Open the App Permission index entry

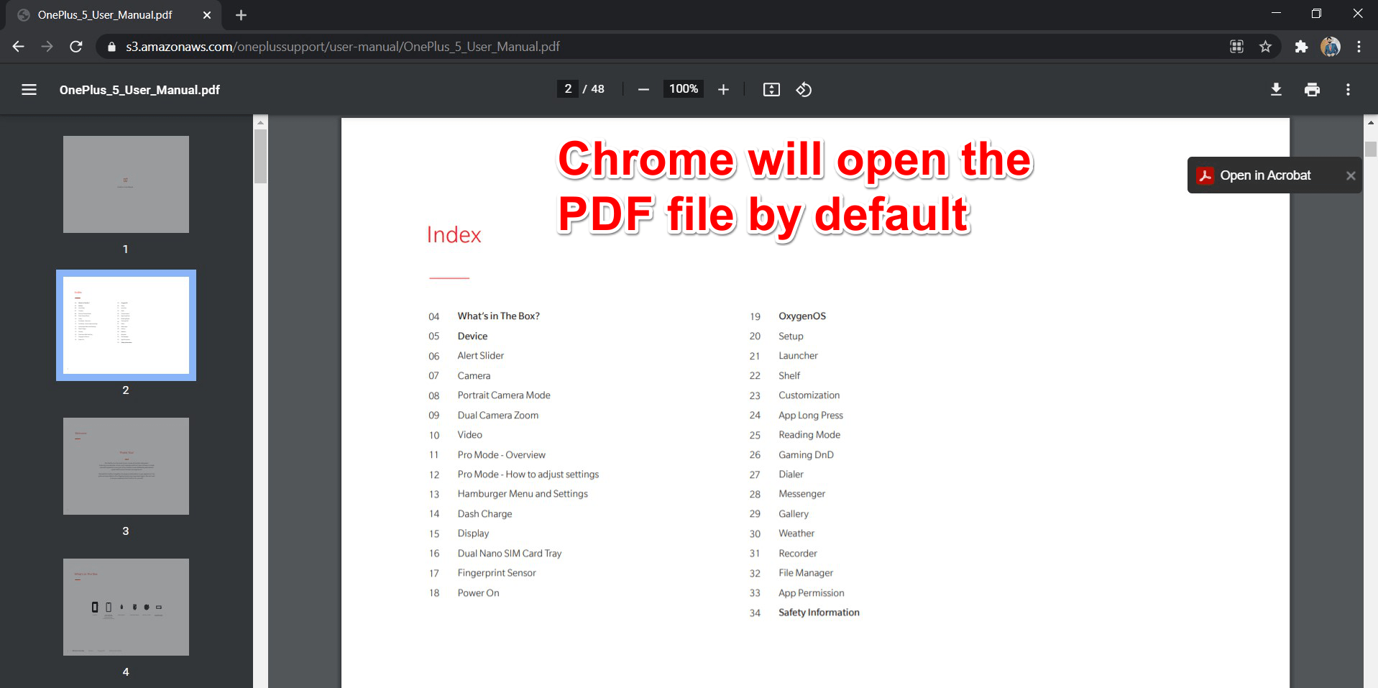click(812, 593)
